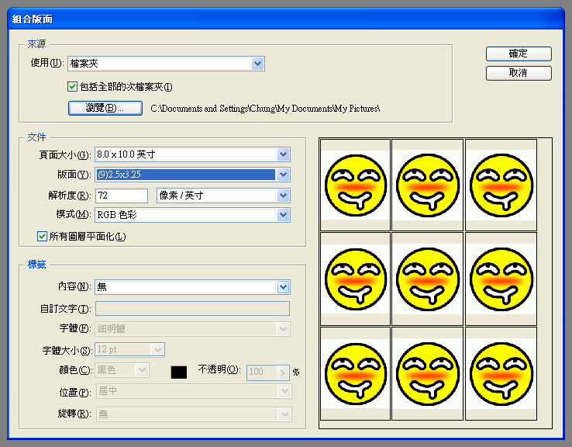Screen dimensions: 572x447
Task: Click the bottom-left smiley preview cell
Action: [x=355, y=373]
